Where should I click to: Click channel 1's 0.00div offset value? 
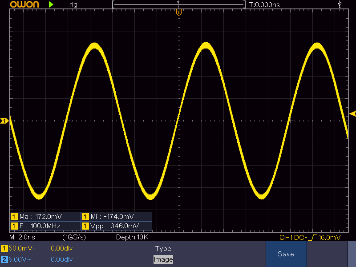(61, 248)
